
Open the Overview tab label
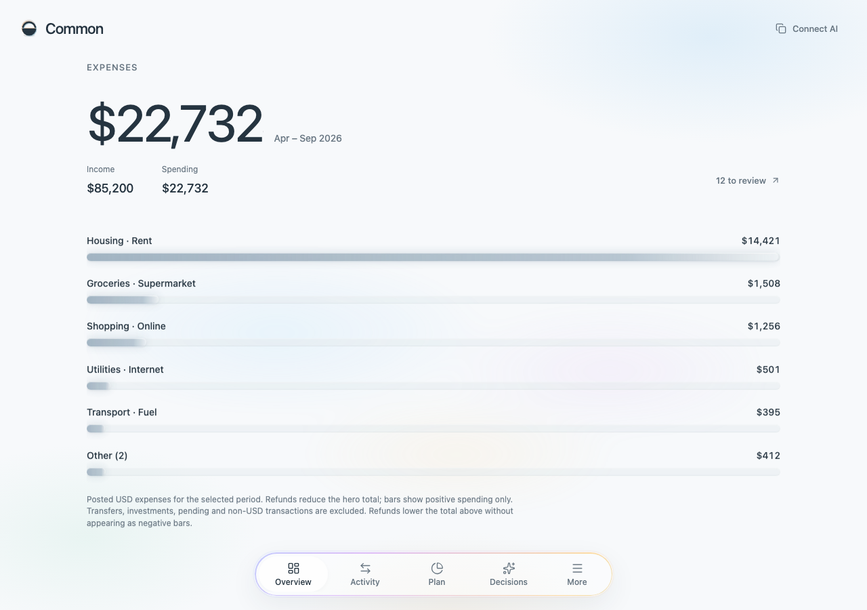(293, 582)
